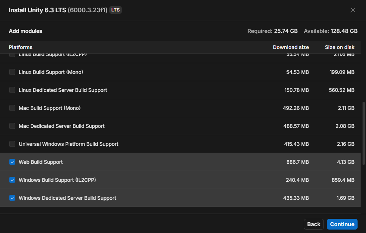Click the 859.4 MB size on disk
The height and width of the screenshot is (233, 366).
(343, 180)
